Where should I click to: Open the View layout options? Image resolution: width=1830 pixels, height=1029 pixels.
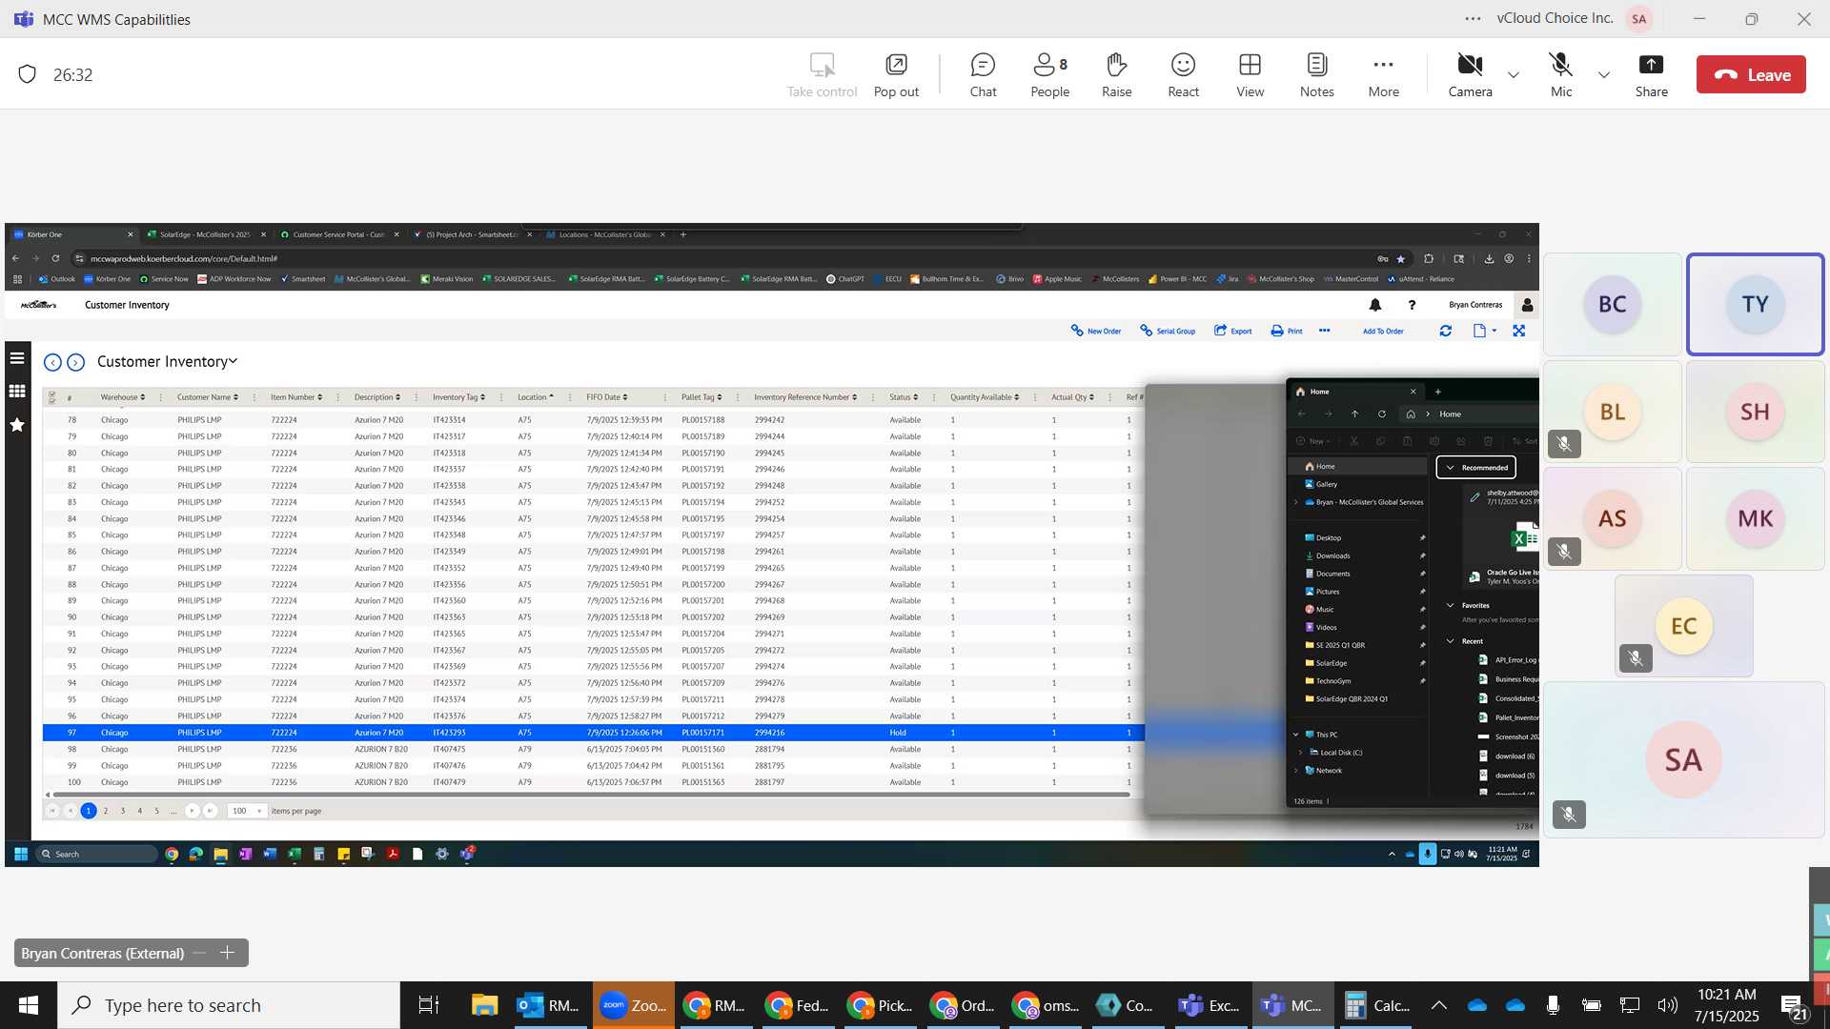click(1250, 75)
